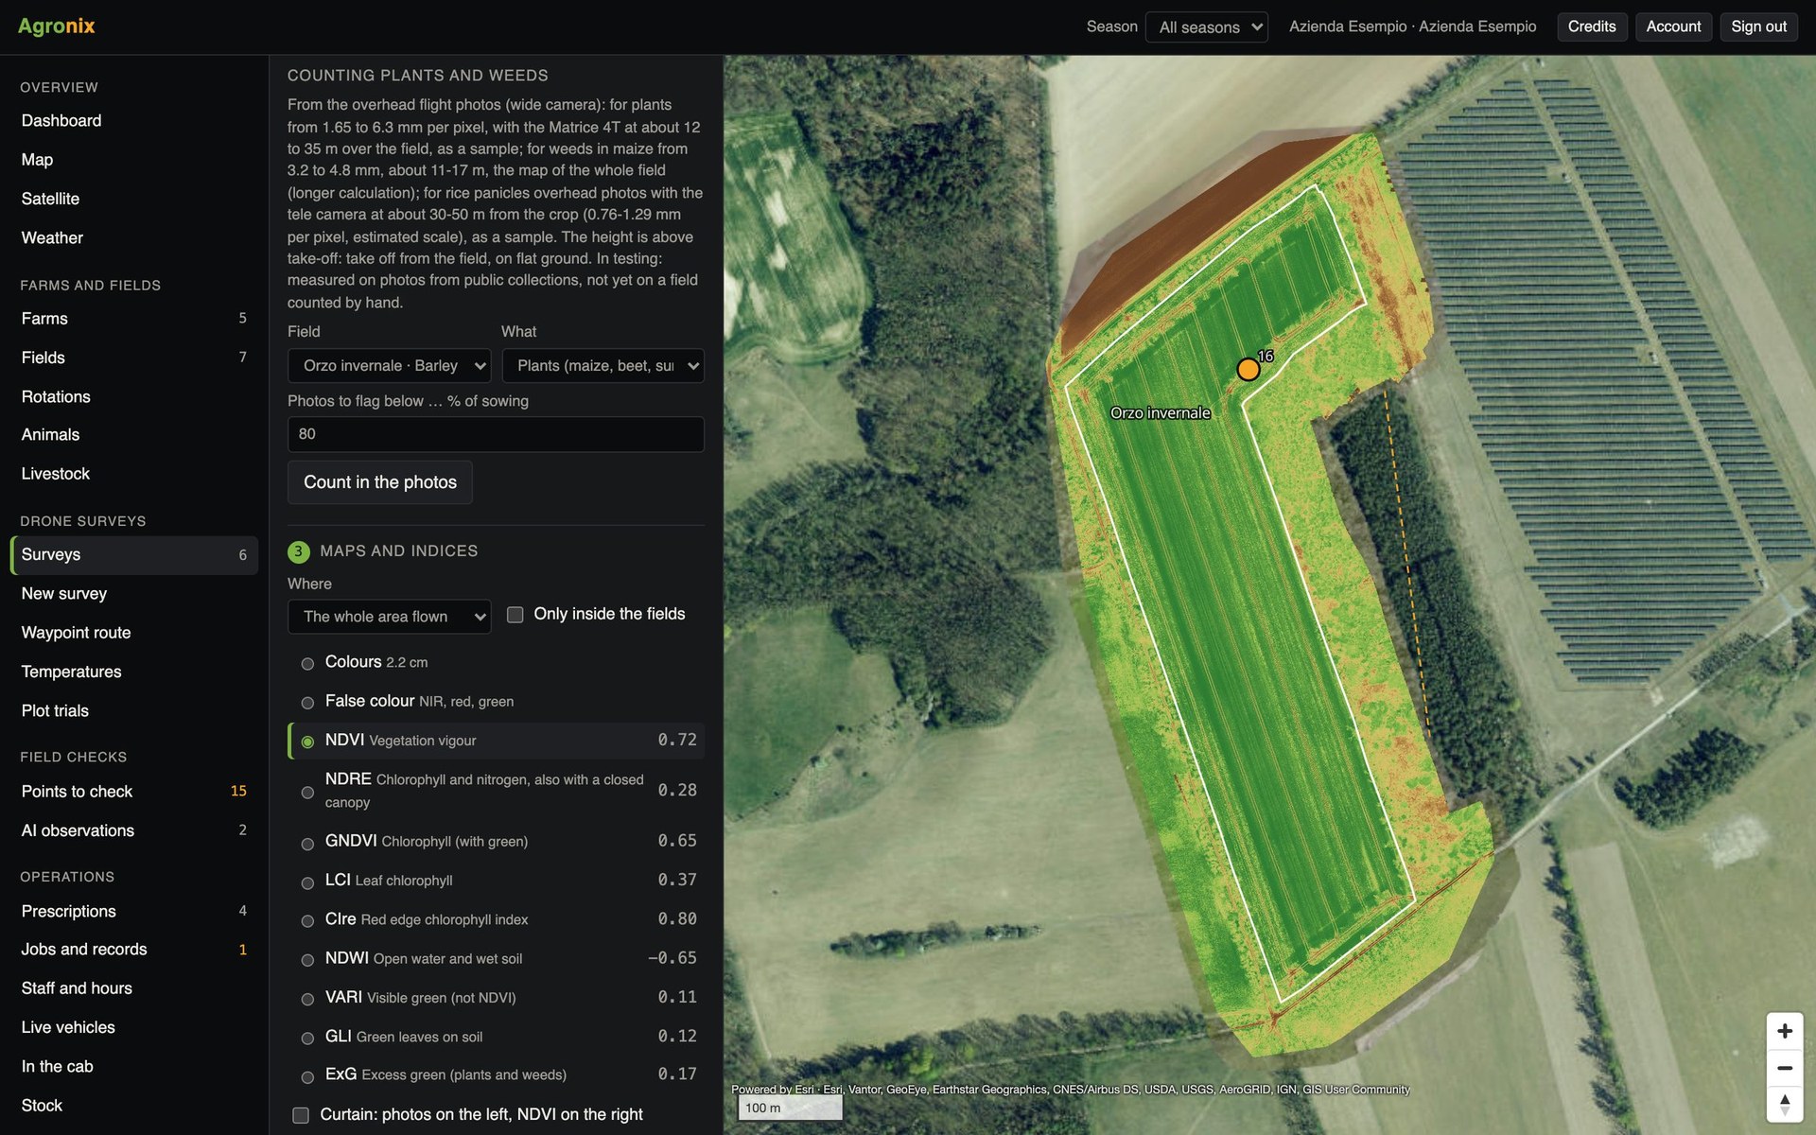This screenshot has width=1816, height=1135.
Task: Click the orange point marker 16
Action: tap(1248, 370)
